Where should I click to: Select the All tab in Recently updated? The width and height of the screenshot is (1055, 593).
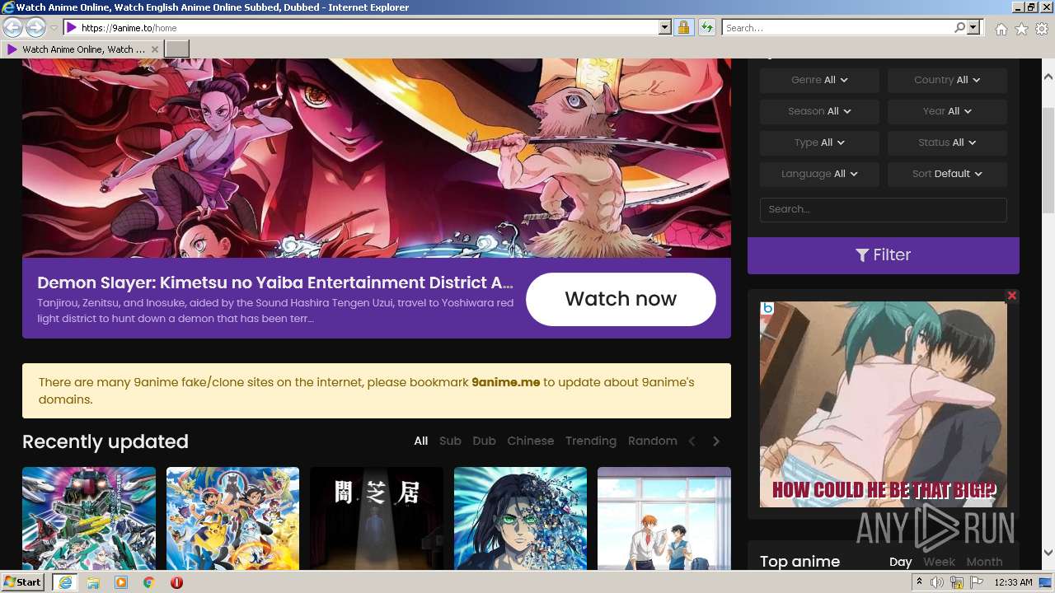[421, 441]
